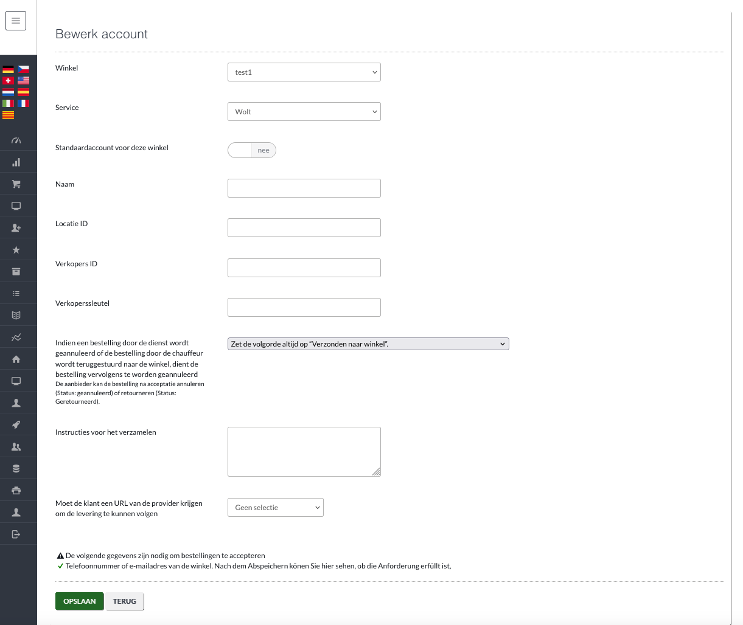
Task: Expand the "Verzonden naar winkel" order dropdown
Action: click(x=368, y=344)
